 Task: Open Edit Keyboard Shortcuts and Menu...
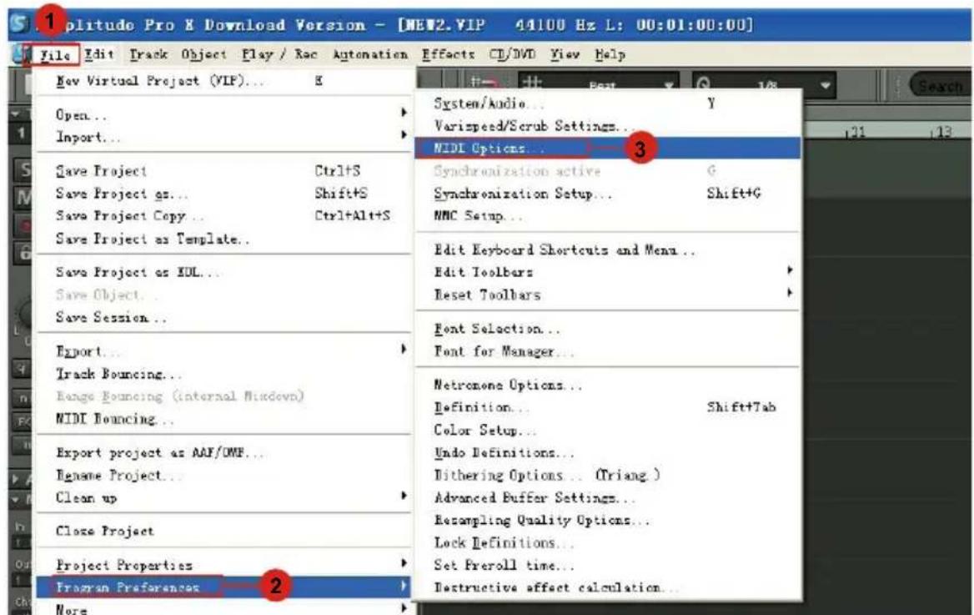point(608,250)
